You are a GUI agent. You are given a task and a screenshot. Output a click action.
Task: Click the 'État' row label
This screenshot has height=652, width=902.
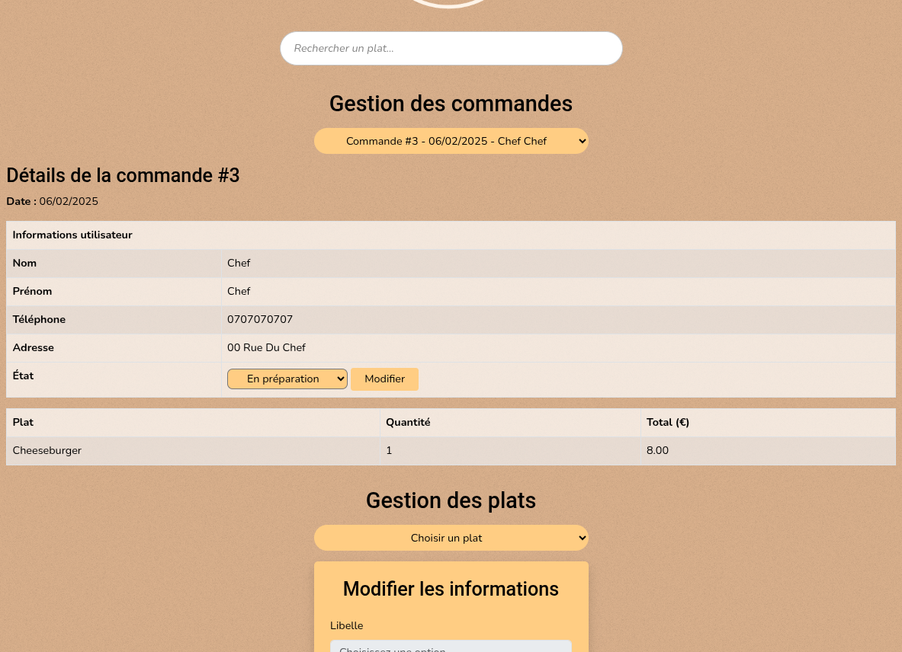coord(23,376)
